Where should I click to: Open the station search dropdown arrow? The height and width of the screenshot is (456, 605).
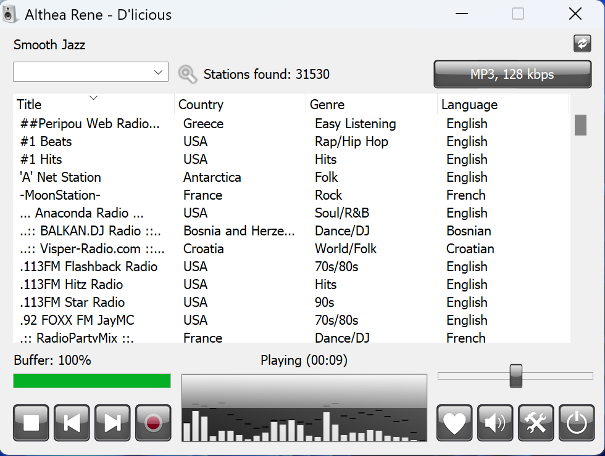(x=158, y=72)
